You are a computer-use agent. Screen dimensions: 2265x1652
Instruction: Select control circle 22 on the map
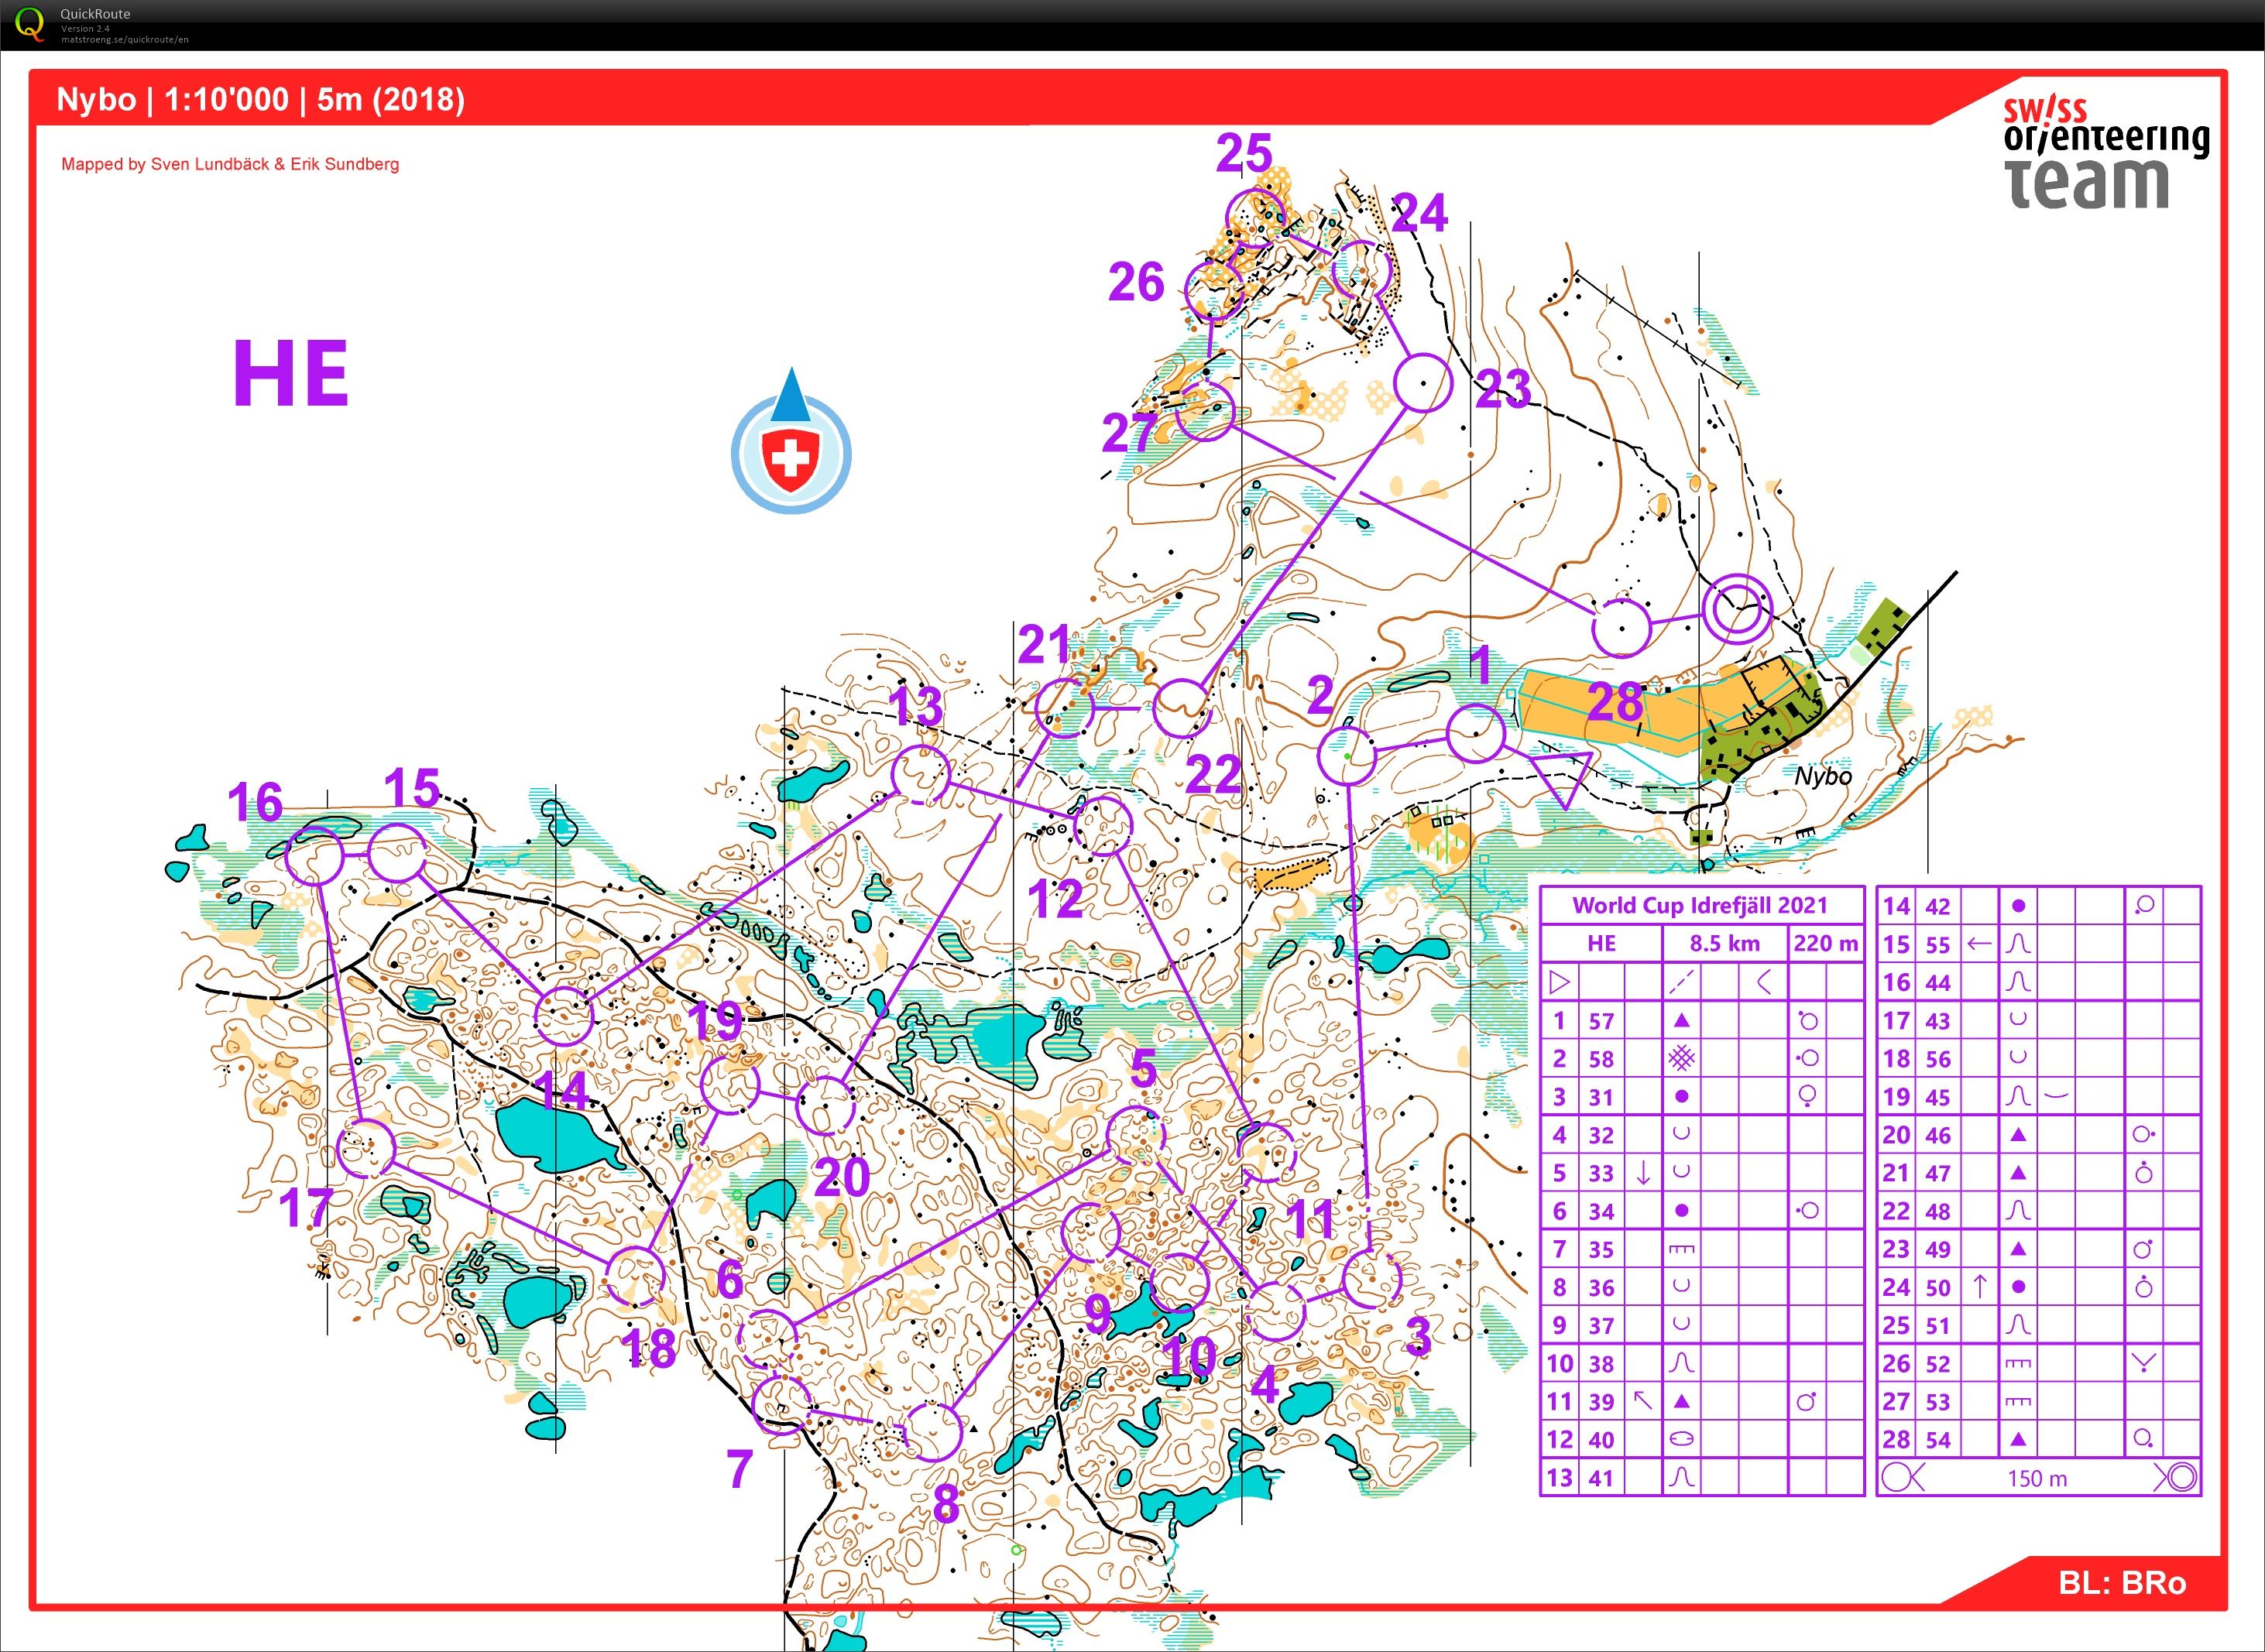[x=1182, y=708]
